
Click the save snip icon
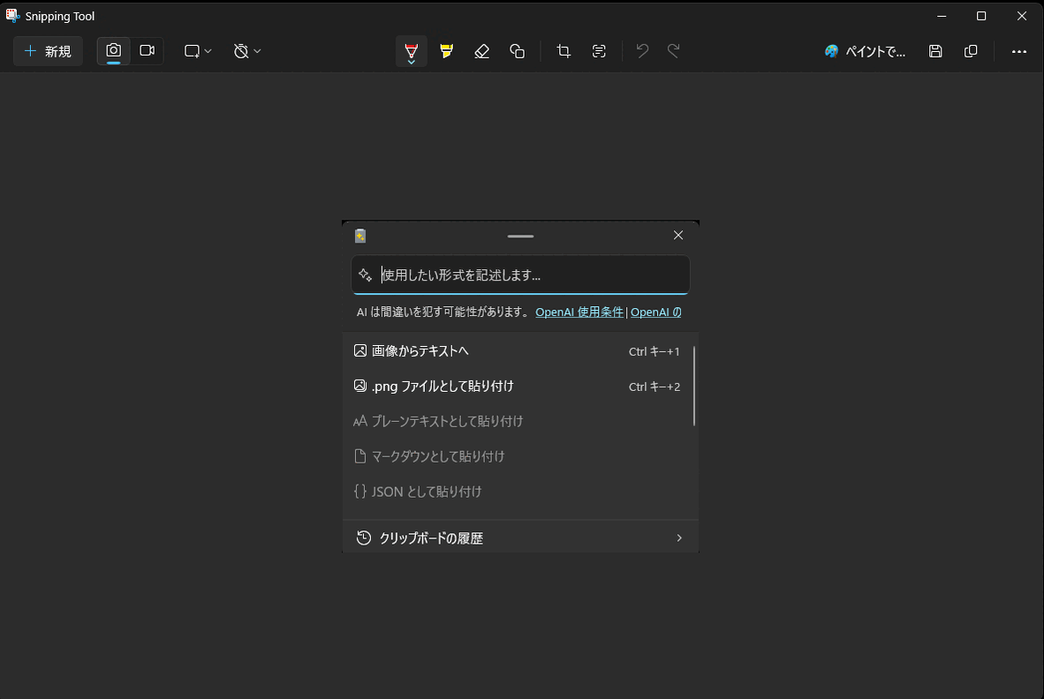(935, 50)
